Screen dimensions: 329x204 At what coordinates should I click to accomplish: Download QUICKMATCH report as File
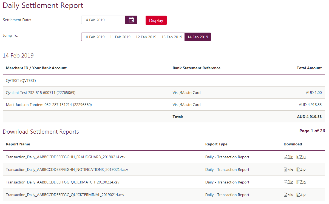pyautogui.click(x=288, y=182)
